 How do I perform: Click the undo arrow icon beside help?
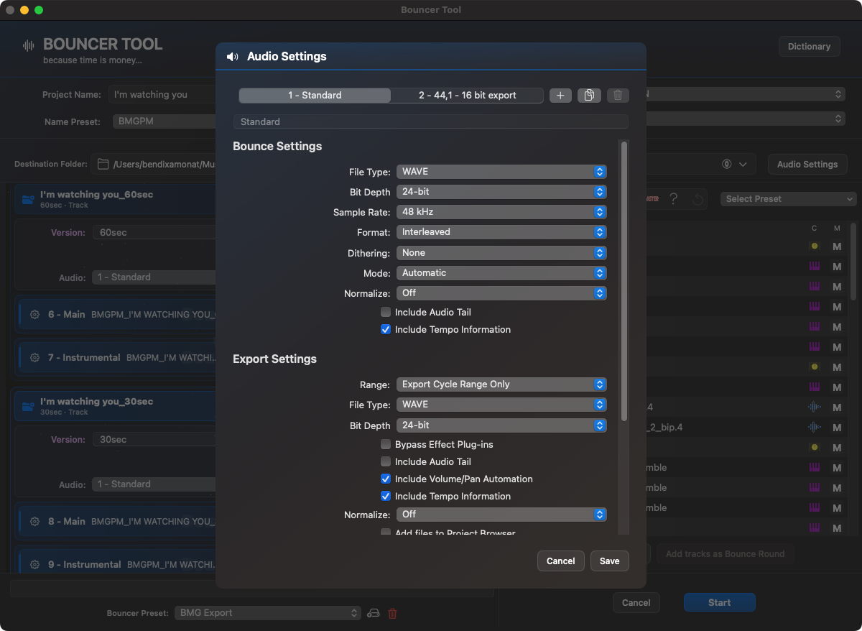point(698,198)
